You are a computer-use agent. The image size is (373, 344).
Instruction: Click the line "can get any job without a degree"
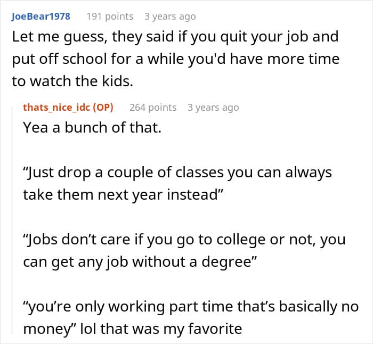[x=140, y=262]
